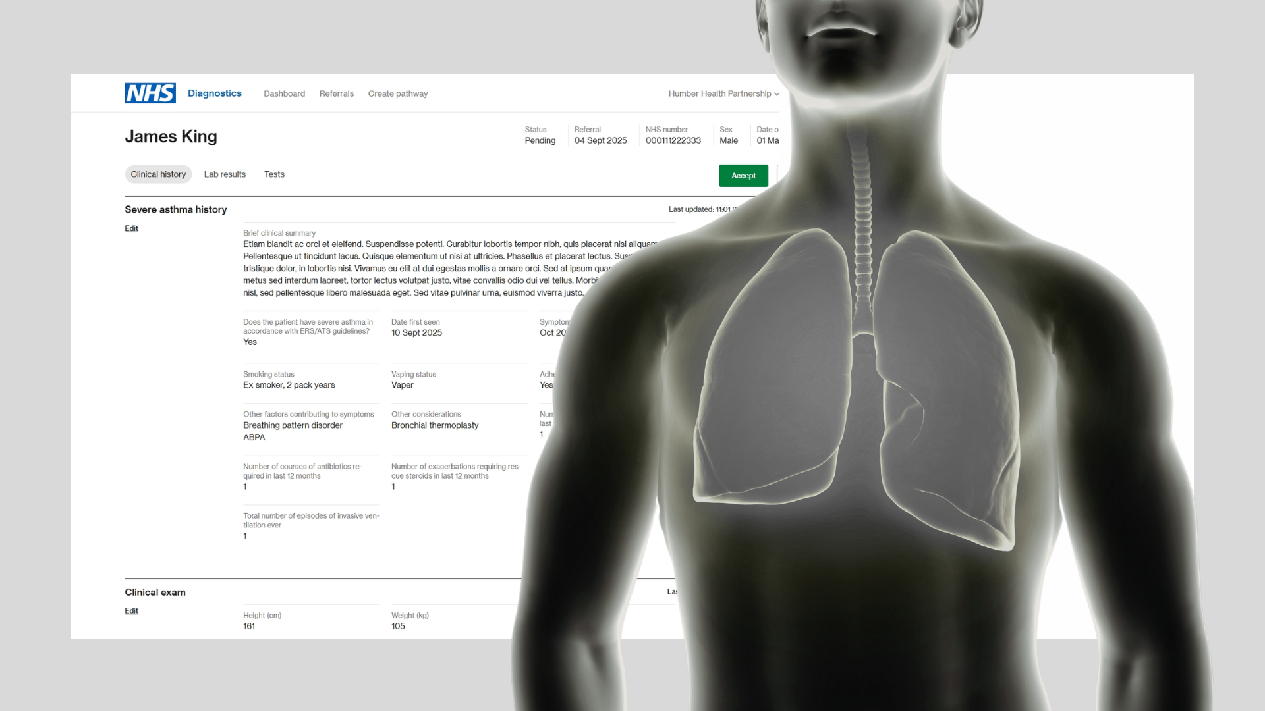The width and height of the screenshot is (1265, 711).
Task: Click the Weight (kg) value 105
Action: pyautogui.click(x=397, y=625)
